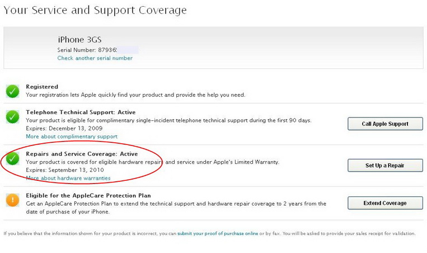Click the Expires: September 13, 2010 text
The height and width of the screenshot is (253, 427).
pyautogui.click(x=65, y=170)
